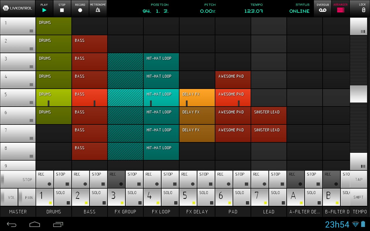Trigger SINISTER LEAD clip in scene 7

[269, 133]
